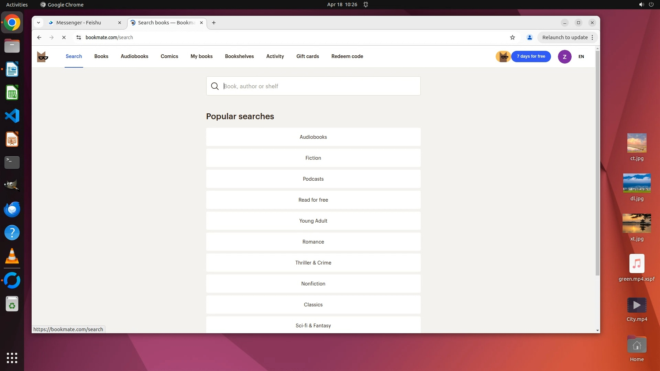The image size is (660, 371).
Task: Launch Thunderbird from the dock
Action: point(12,209)
